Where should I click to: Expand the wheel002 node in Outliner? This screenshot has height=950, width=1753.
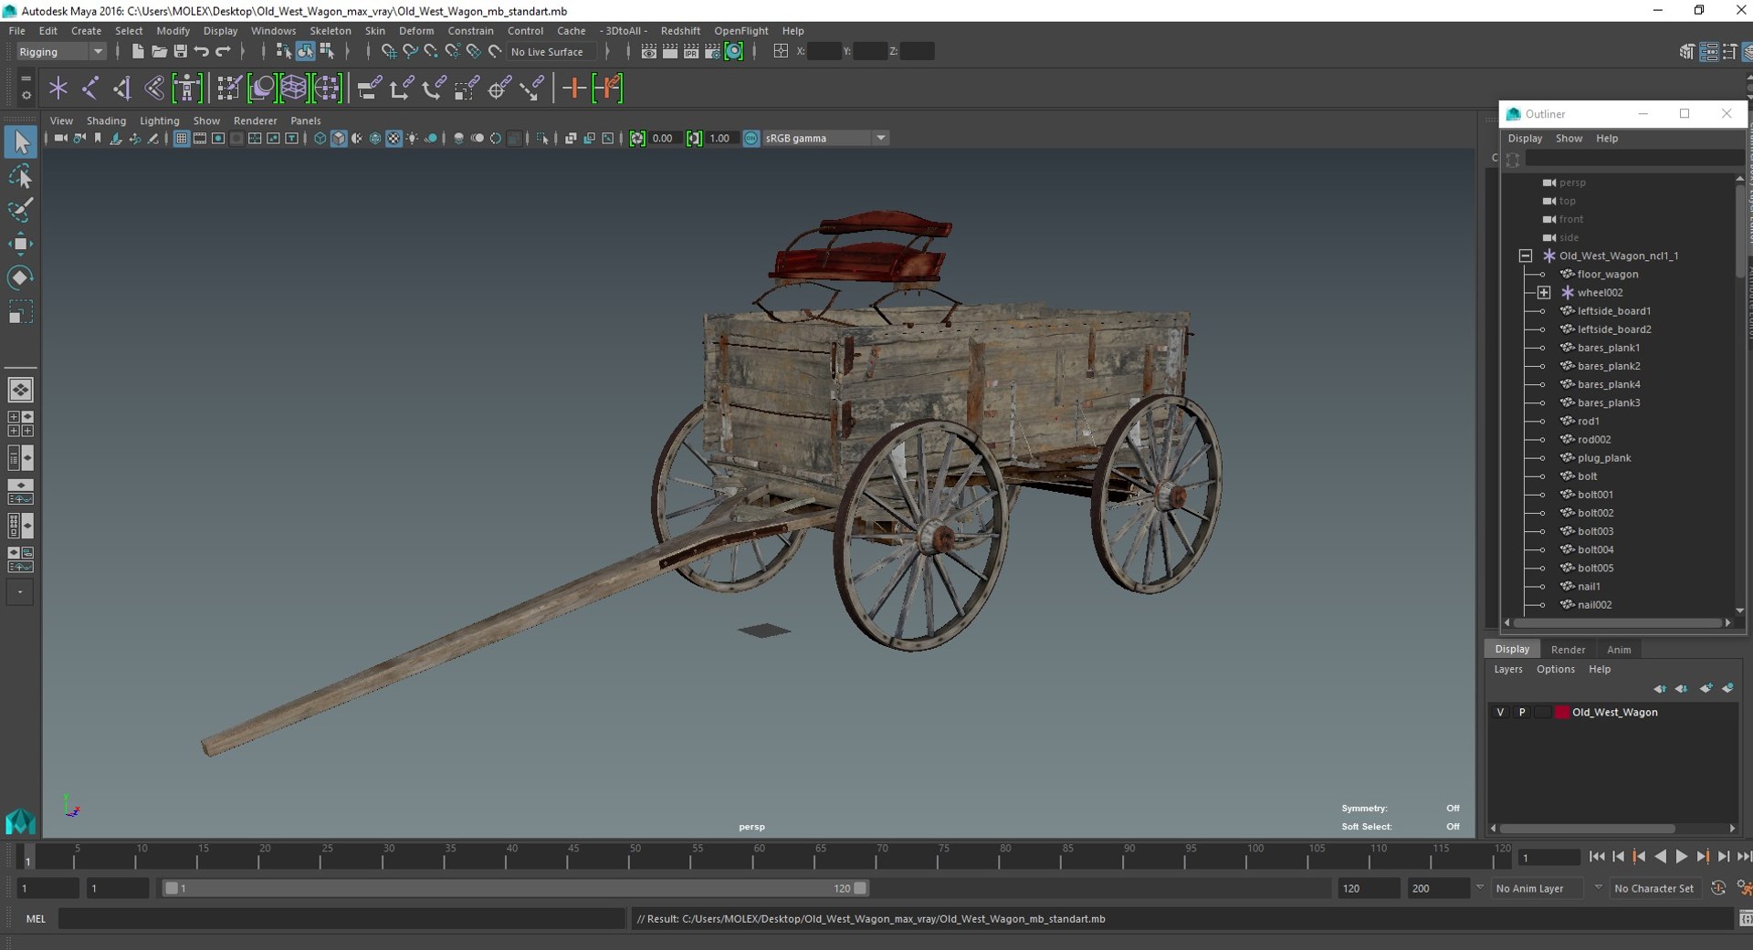tap(1543, 293)
